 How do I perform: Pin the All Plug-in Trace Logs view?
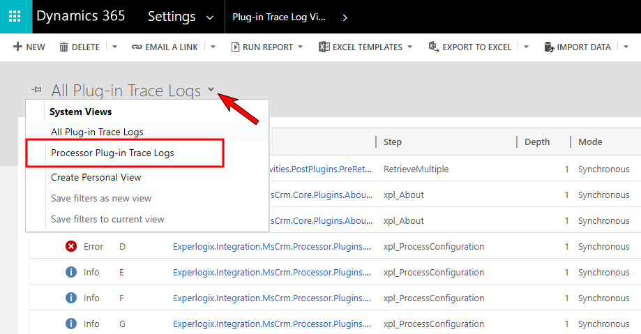tap(37, 89)
